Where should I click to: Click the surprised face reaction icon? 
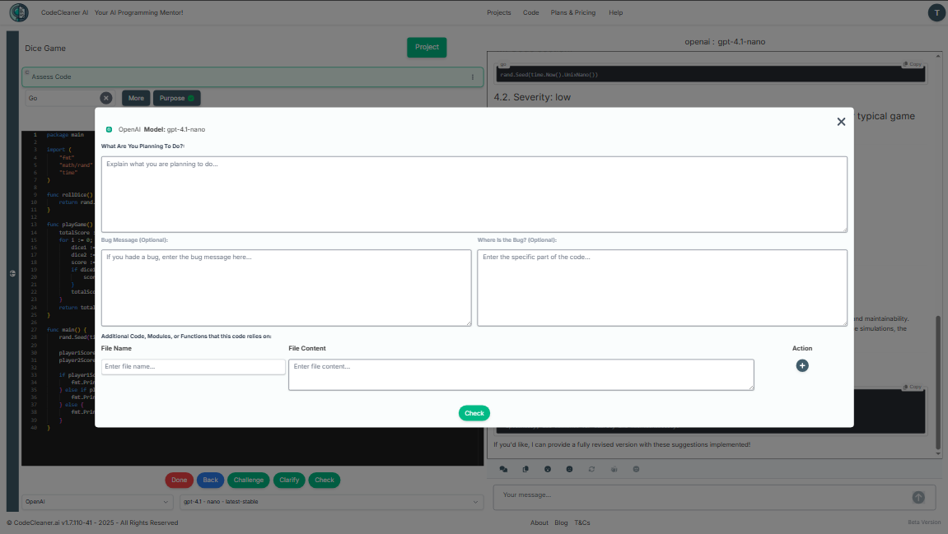(548, 469)
